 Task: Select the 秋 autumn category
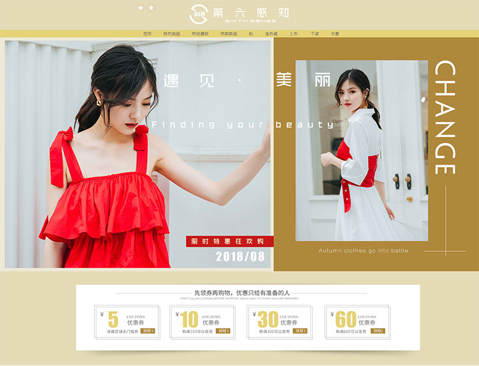click(251, 34)
